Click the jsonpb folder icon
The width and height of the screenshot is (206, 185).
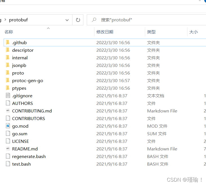[x=8, y=65]
